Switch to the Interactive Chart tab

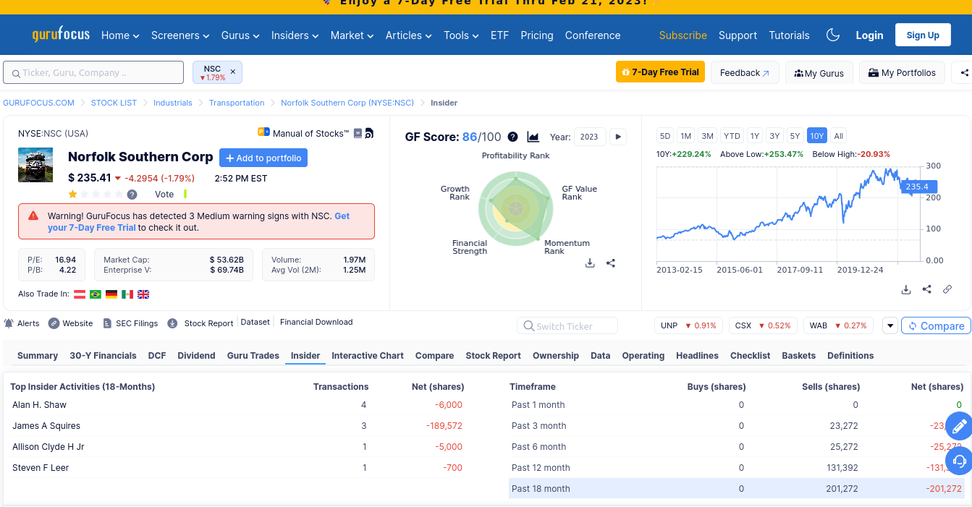[x=368, y=356]
